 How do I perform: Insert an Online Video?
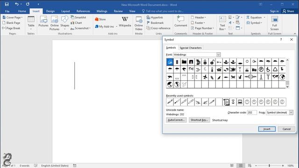[x=139, y=23]
